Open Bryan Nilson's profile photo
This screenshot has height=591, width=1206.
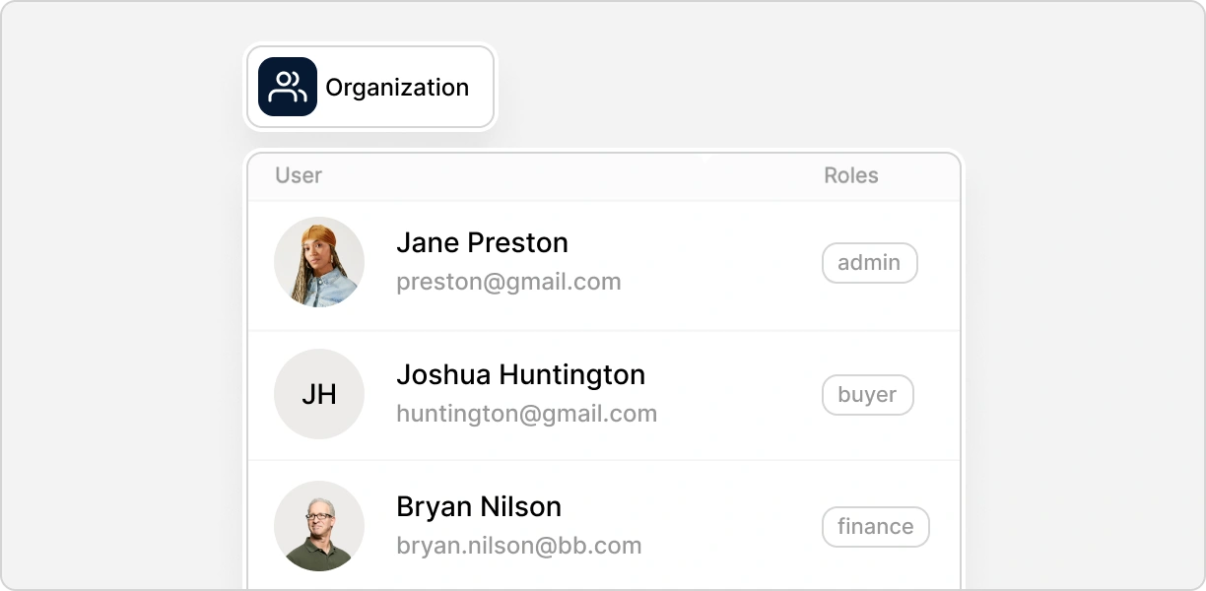click(x=319, y=526)
